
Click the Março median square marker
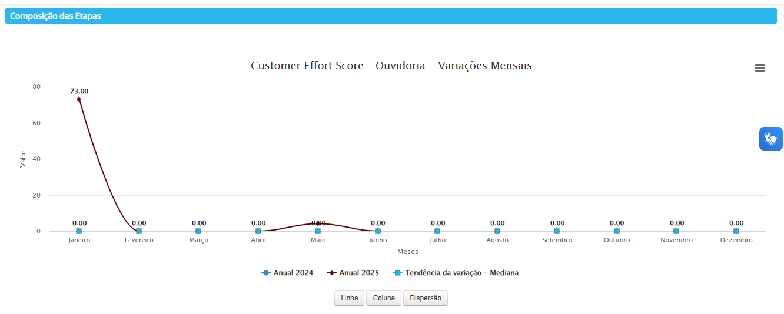pos(198,231)
